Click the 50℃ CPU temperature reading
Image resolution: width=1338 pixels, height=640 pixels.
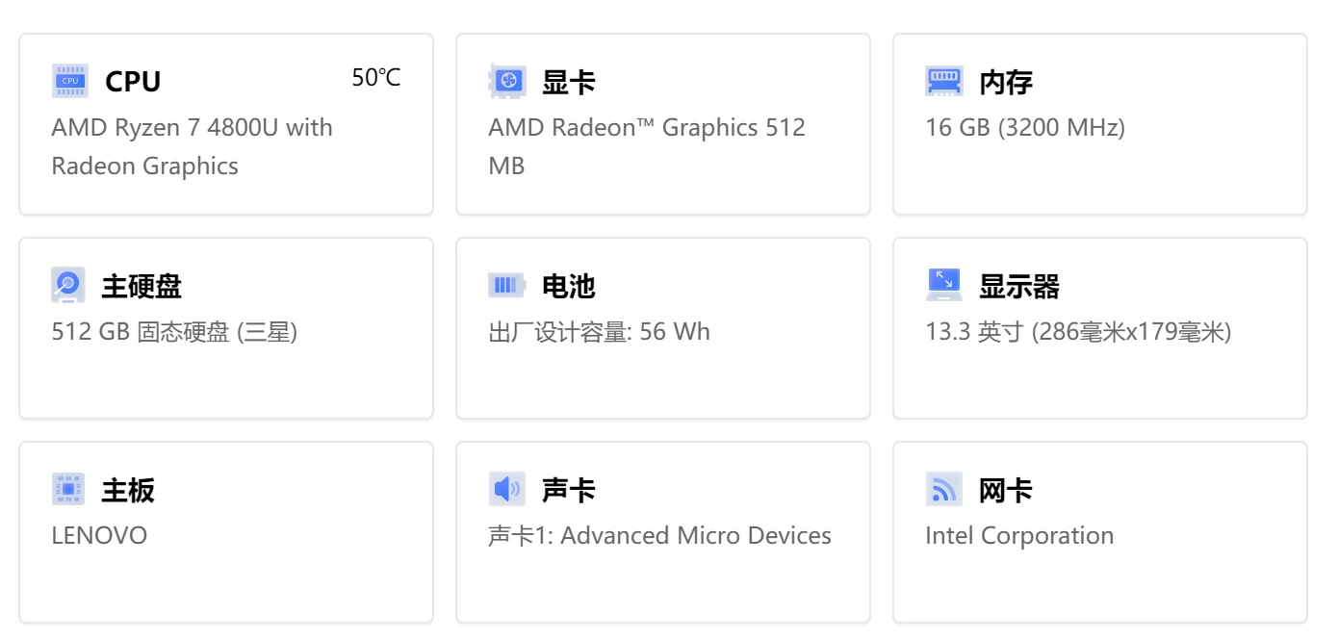pyautogui.click(x=375, y=79)
